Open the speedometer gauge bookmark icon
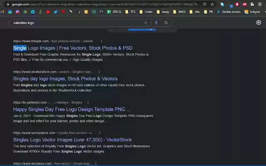This screenshot has height=166, width=266. pos(101,12)
